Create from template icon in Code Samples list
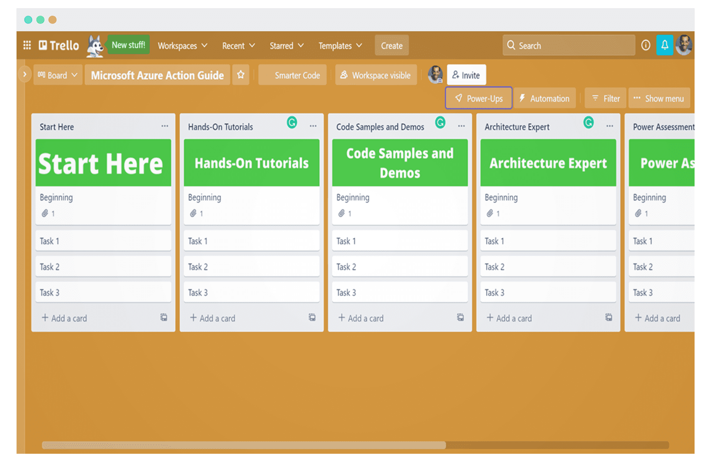The image size is (705, 472). pyautogui.click(x=460, y=317)
